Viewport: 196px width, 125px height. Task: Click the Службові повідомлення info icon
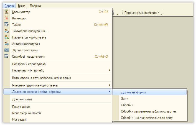pyautogui.click(x=6, y=56)
